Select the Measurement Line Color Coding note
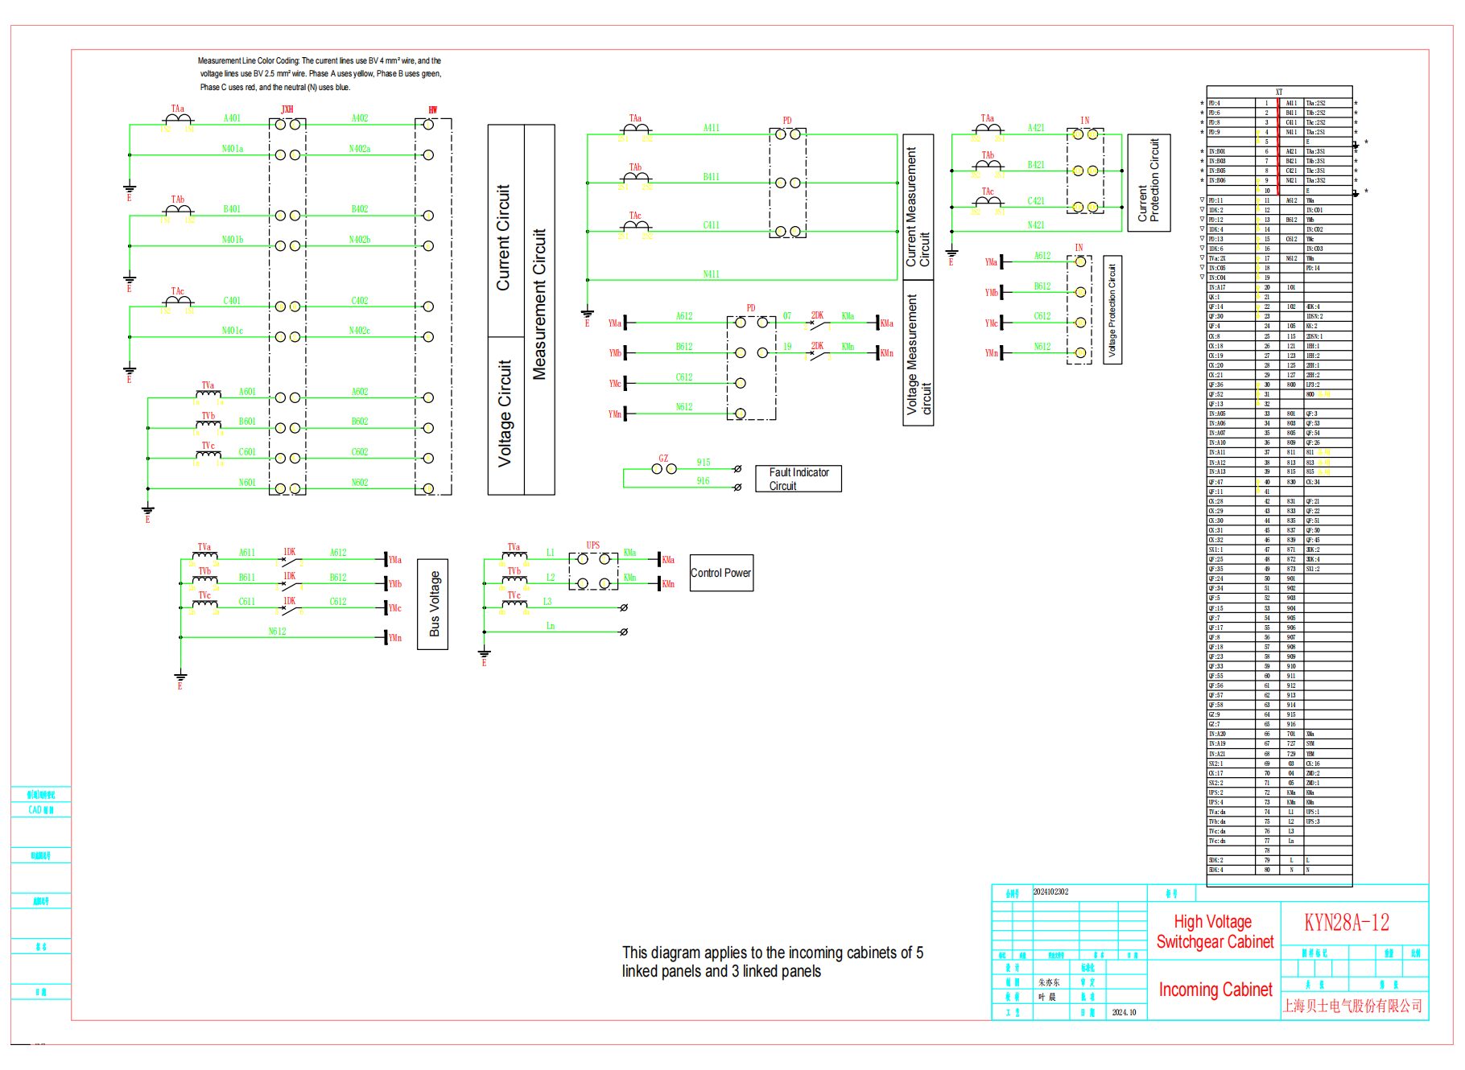The image size is (1465, 1070). pyautogui.click(x=320, y=74)
